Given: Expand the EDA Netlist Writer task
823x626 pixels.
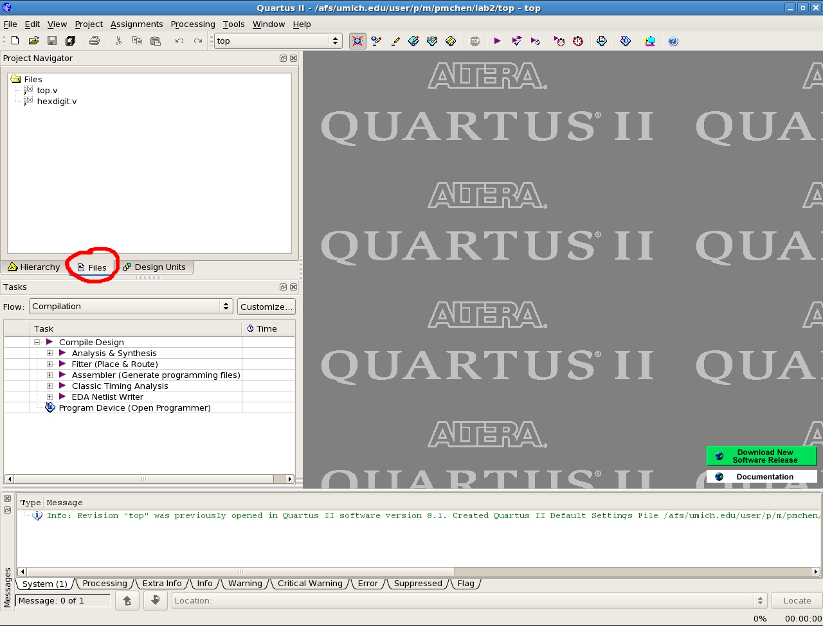Looking at the screenshot, I should click(x=50, y=397).
